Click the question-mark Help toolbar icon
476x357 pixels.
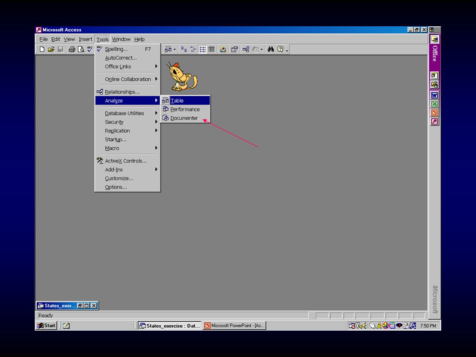click(x=280, y=49)
